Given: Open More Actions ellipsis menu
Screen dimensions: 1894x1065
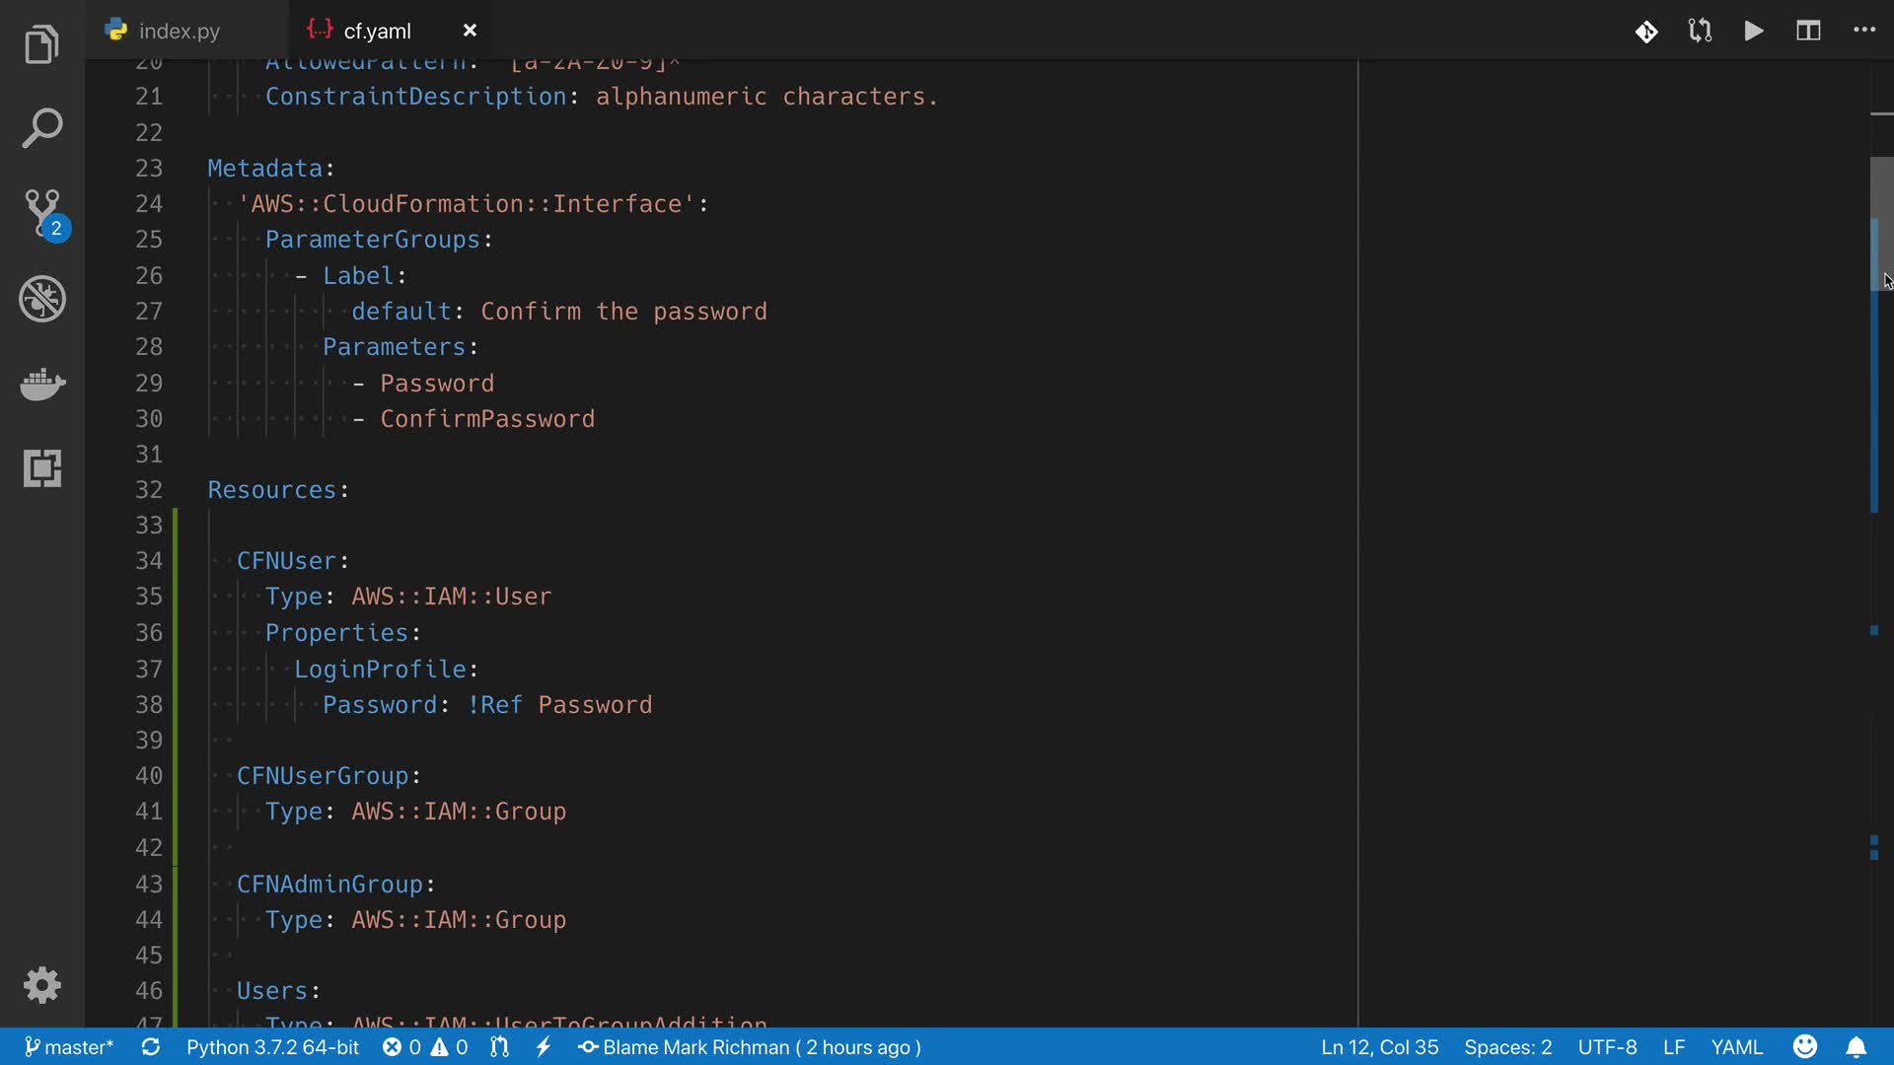Looking at the screenshot, I should [1863, 31].
